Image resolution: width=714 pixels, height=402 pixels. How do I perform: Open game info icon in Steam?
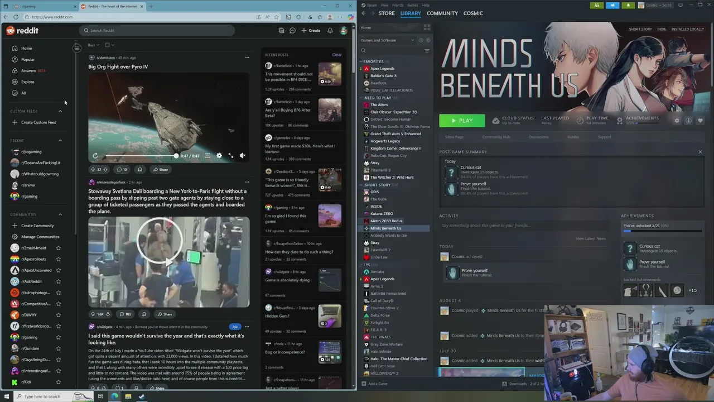coord(688,121)
